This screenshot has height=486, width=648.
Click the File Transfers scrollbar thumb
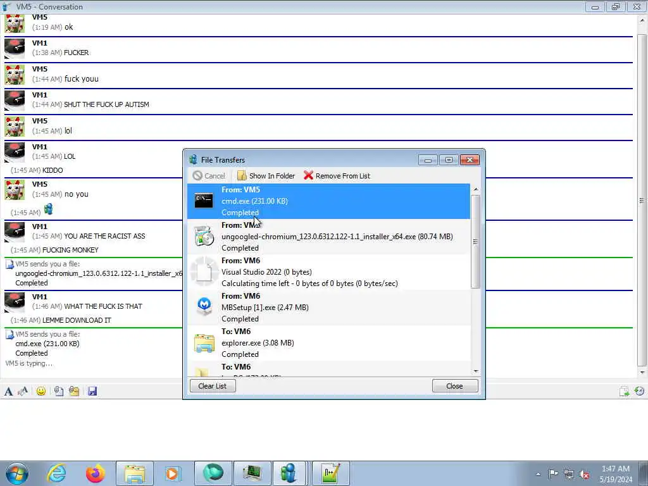pyautogui.click(x=476, y=241)
